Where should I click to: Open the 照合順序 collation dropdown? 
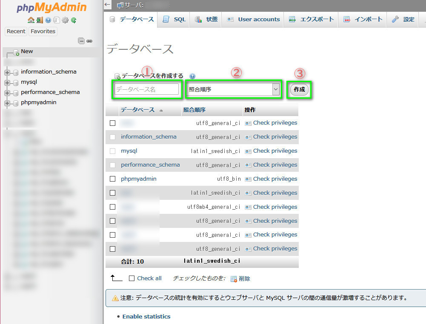233,89
